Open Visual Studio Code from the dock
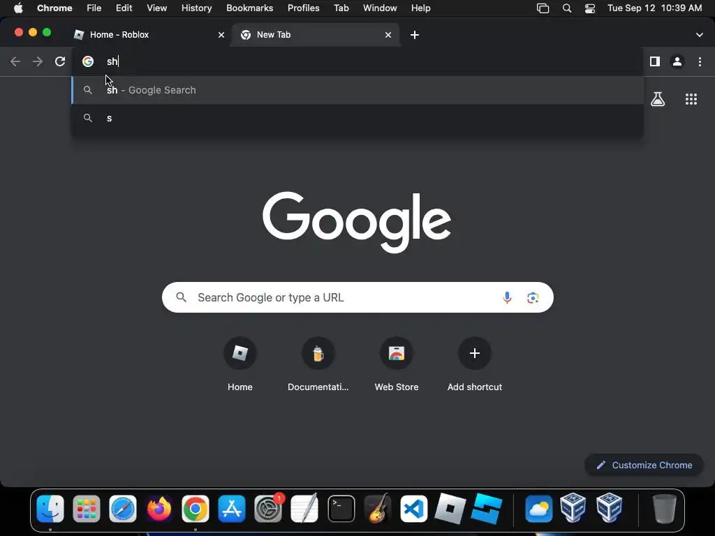Screen dimensions: 715x536 pos(413,509)
